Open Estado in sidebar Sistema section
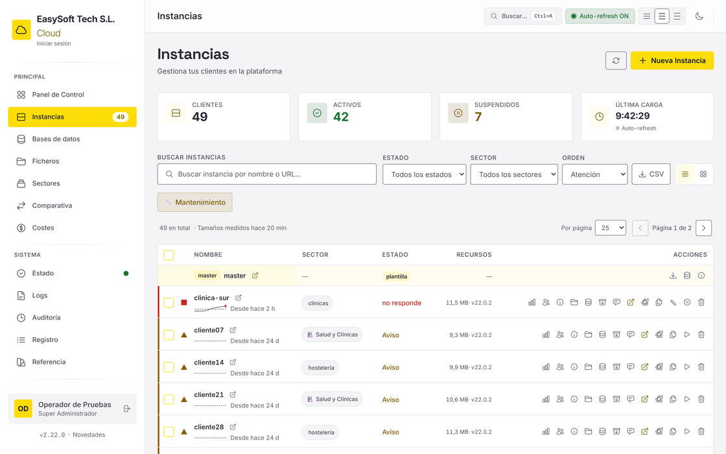Image resolution: width=726 pixels, height=454 pixels. (x=72, y=273)
